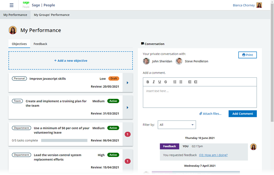Increase indent in comment editor
The width and height of the screenshot is (274, 175).
pyautogui.click(x=196, y=82)
